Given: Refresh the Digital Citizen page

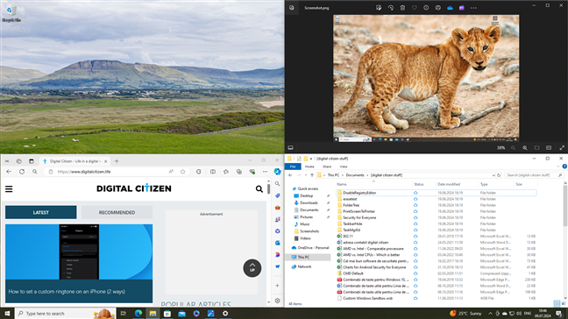Looking at the screenshot, I should click(22, 172).
